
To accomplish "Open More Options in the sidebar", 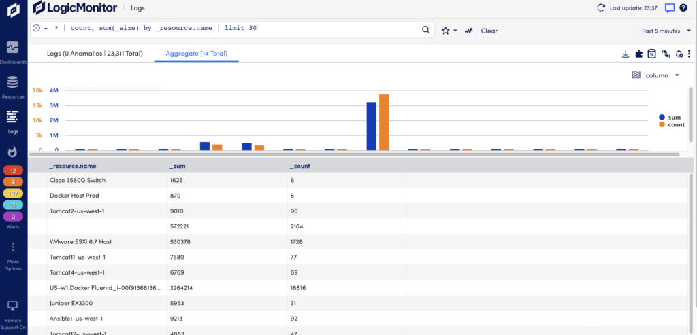I will pyautogui.click(x=13, y=257).
